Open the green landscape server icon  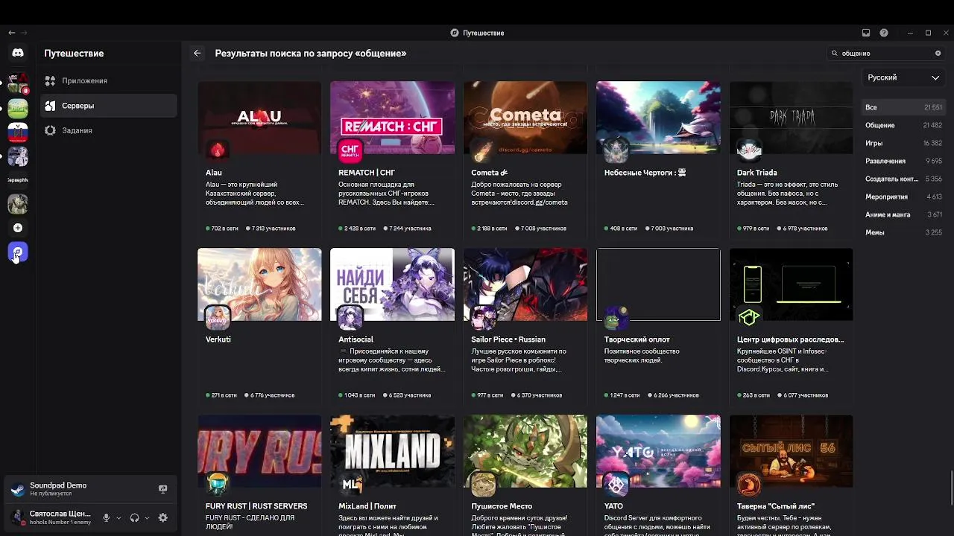[x=18, y=108]
